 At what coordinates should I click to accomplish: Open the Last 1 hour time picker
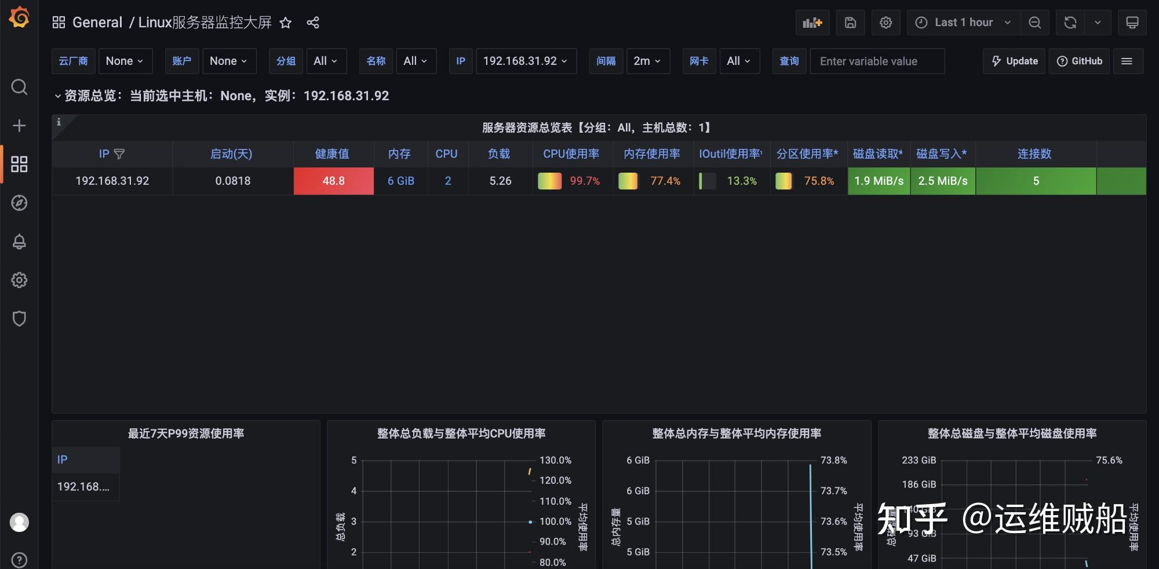[963, 23]
